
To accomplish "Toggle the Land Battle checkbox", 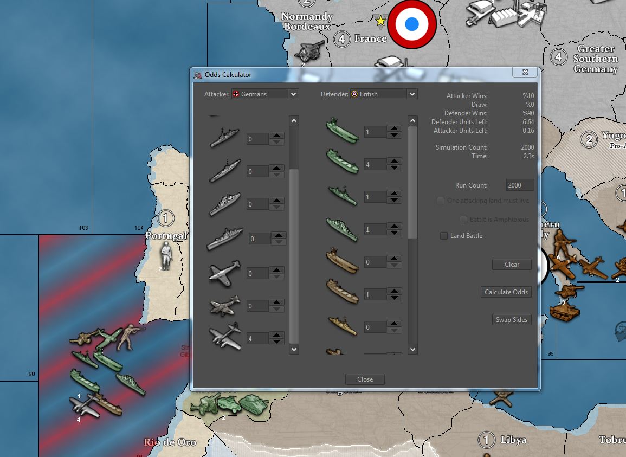I will [443, 236].
